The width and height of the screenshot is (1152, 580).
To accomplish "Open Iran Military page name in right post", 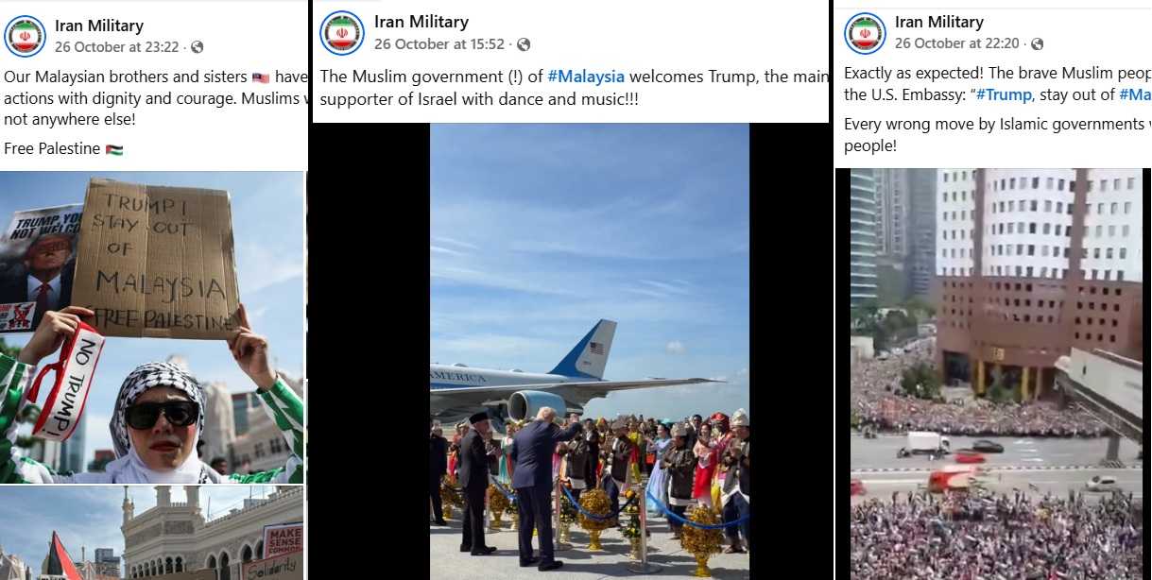I will point(939,22).
